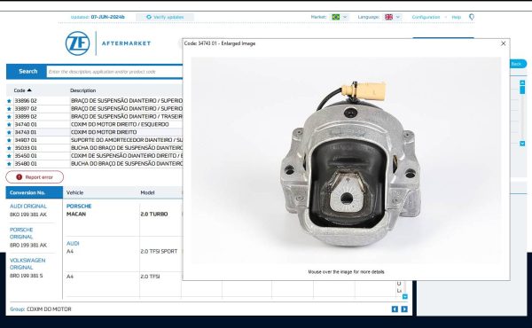Viewport: 532px width, 328px height.
Task: Select code row 35033 01
Action: (x=94, y=148)
